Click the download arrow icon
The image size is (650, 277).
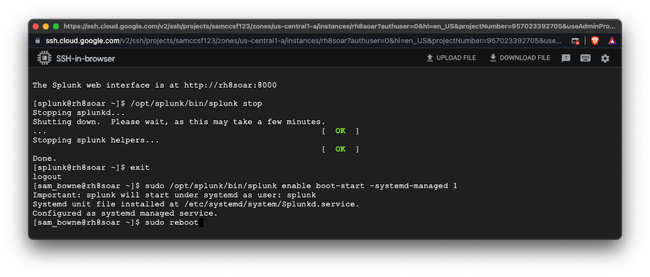pos(493,58)
